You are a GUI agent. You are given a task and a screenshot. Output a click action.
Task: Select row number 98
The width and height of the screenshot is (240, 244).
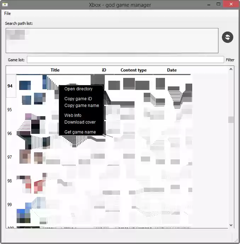coord(10,181)
